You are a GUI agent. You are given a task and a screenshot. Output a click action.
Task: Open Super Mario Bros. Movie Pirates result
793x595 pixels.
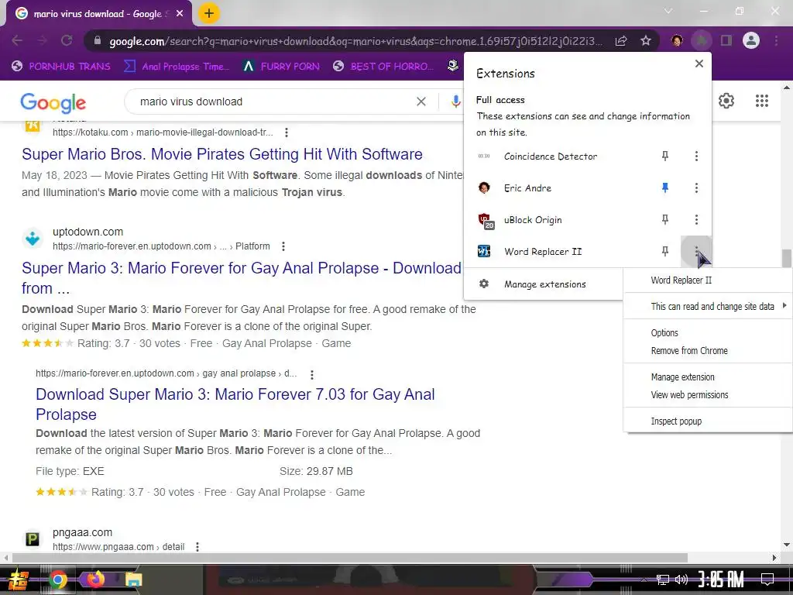tap(222, 154)
